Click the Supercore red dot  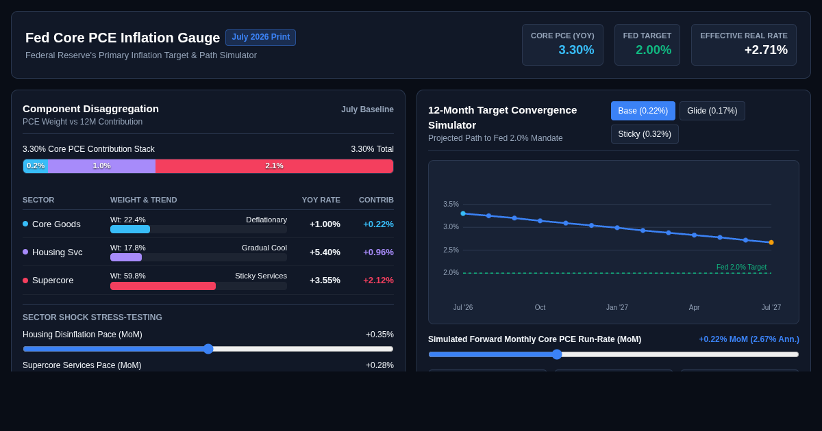coord(25,280)
